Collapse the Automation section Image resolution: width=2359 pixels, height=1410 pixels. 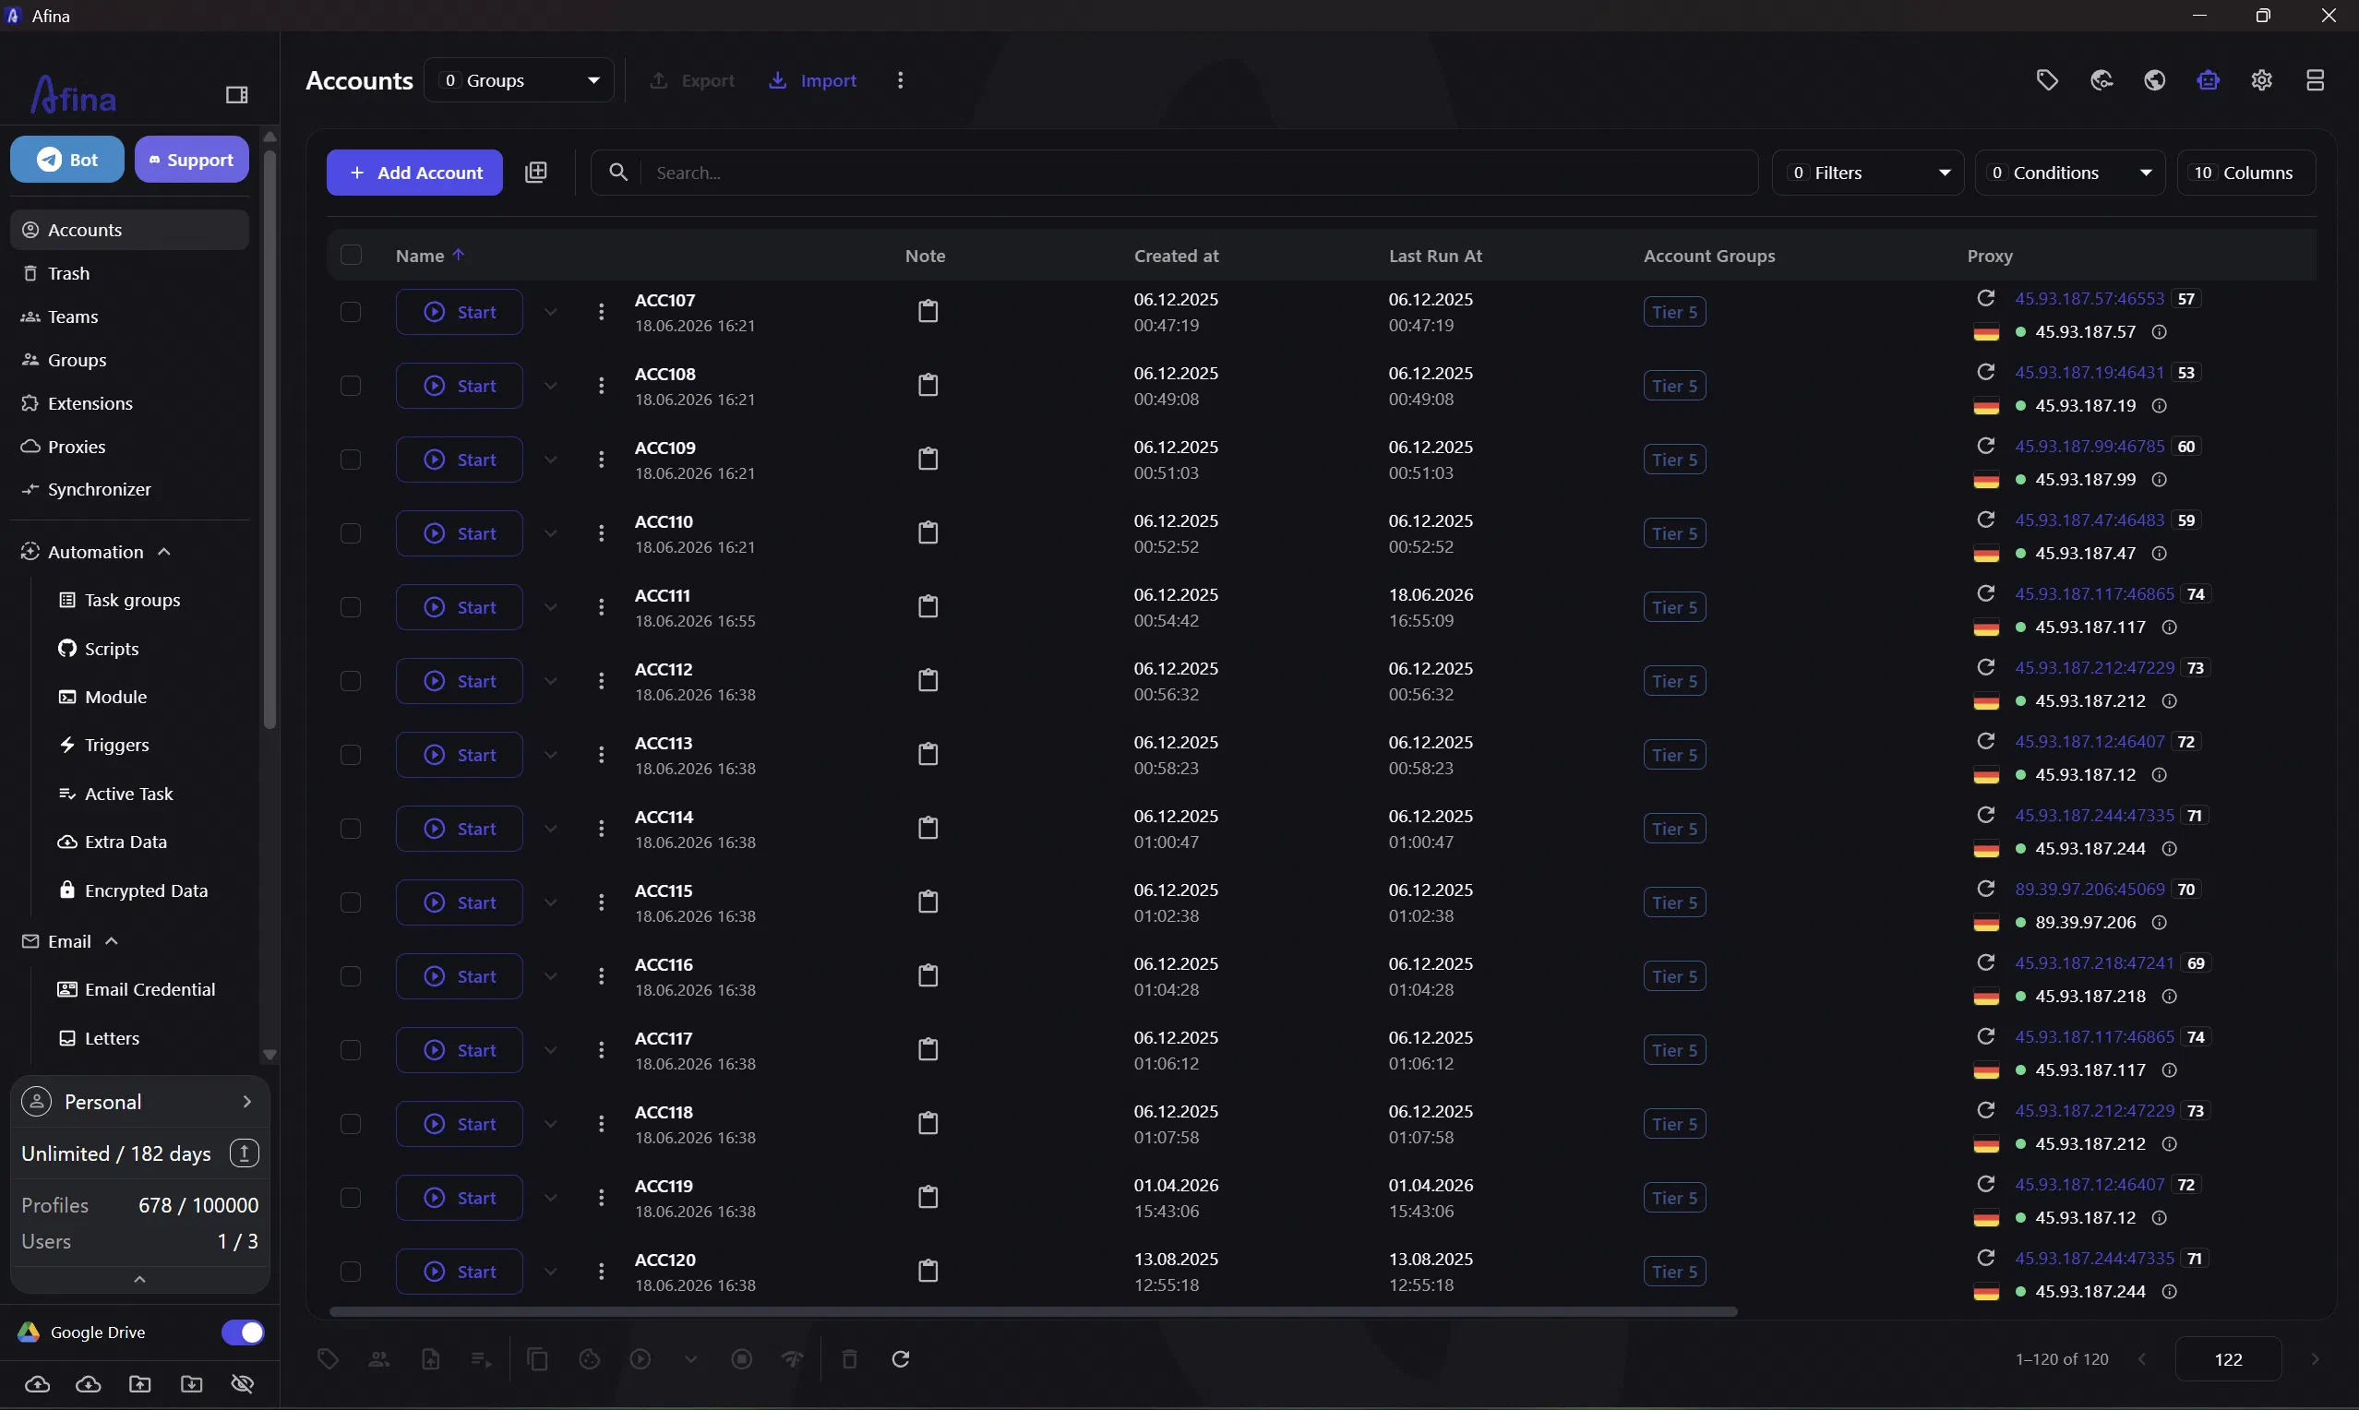pyautogui.click(x=164, y=552)
